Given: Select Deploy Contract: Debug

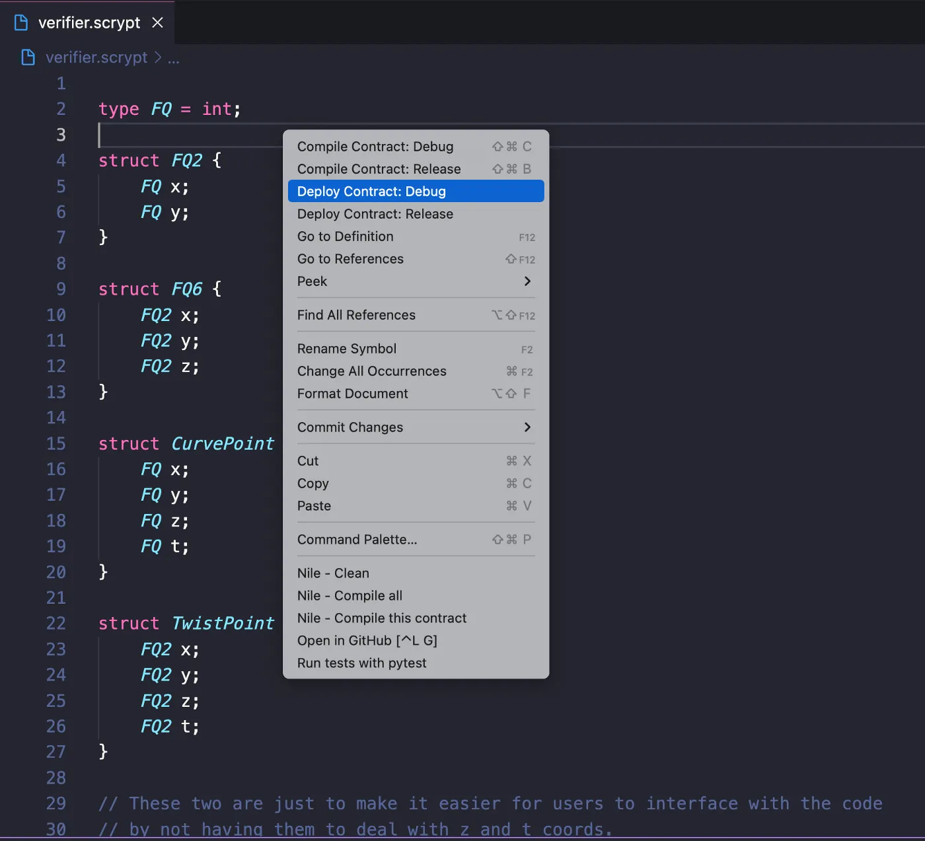Looking at the screenshot, I should pos(371,192).
